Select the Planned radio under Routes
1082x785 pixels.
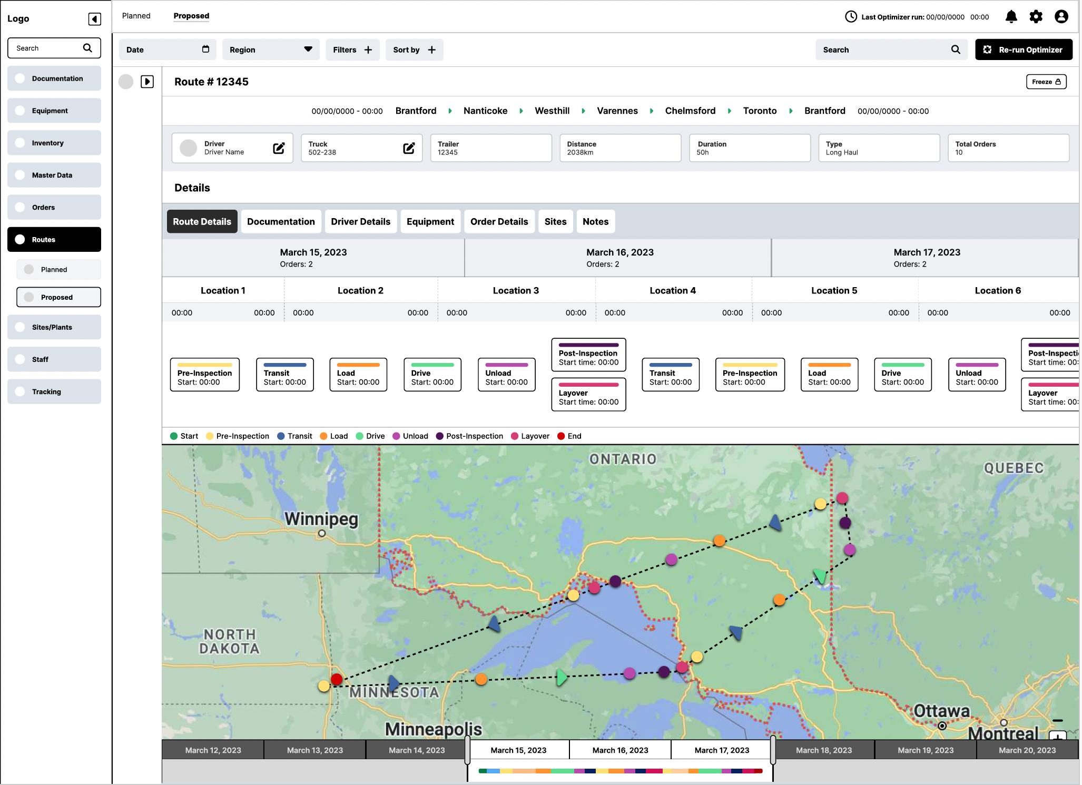click(x=29, y=269)
